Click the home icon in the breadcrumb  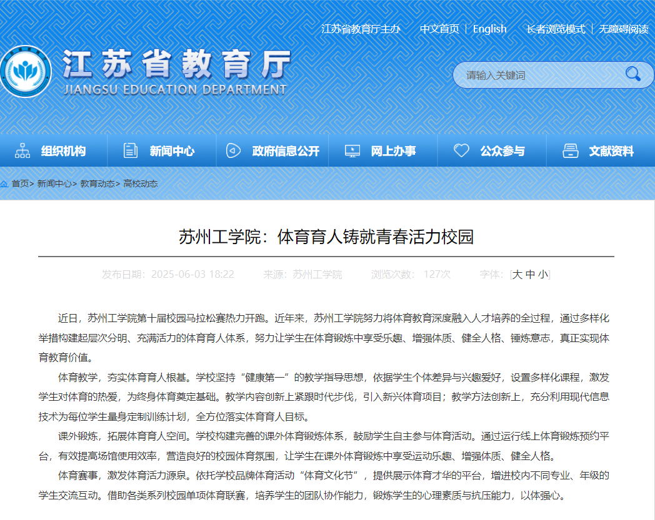tap(4, 184)
